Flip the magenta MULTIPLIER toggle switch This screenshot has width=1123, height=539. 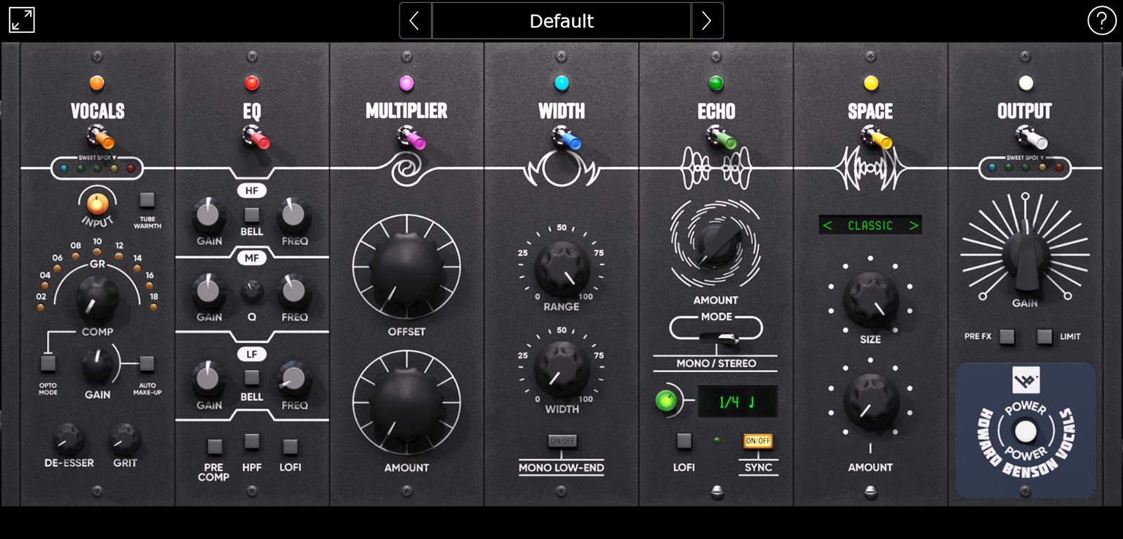(x=411, y=138)
